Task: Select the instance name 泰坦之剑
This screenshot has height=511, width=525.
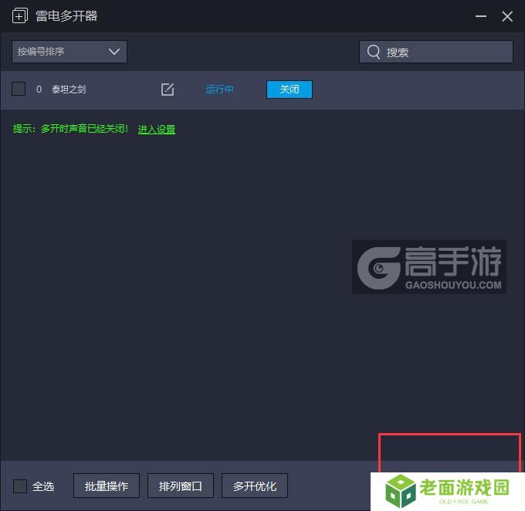Action: [x=69, y=90]
